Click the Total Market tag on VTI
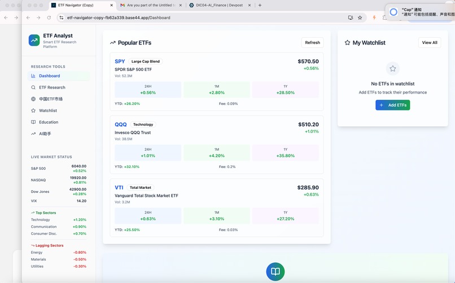This screenshot has width=455, height=283. point(141,188)
